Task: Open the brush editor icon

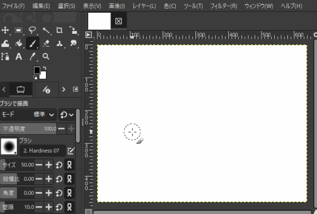Action: (x=71, y=151)
